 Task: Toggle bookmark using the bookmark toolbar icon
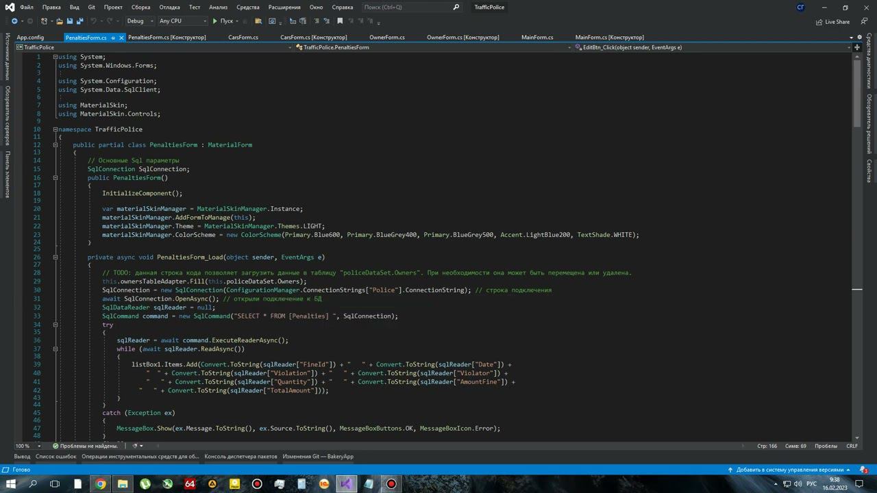pyautogui.click(x=340, y=21)
